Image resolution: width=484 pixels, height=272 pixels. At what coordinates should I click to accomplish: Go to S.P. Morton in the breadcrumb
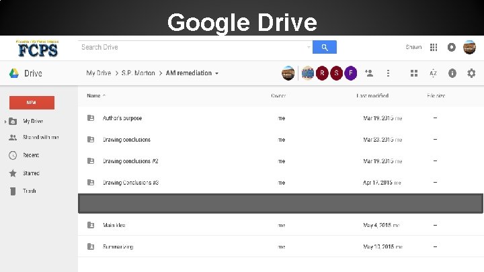click(x=138, y=73)
